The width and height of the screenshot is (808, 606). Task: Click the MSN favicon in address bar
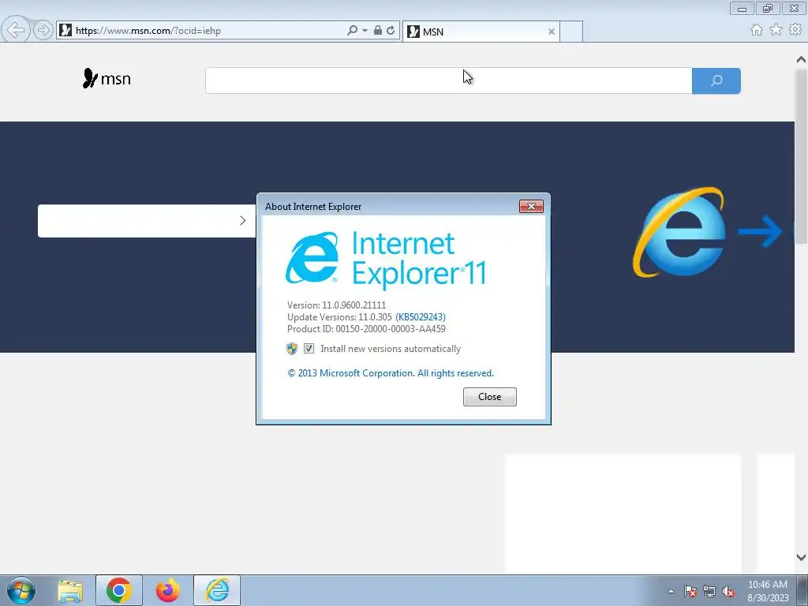pyautogui.click(x=65, y=31)
